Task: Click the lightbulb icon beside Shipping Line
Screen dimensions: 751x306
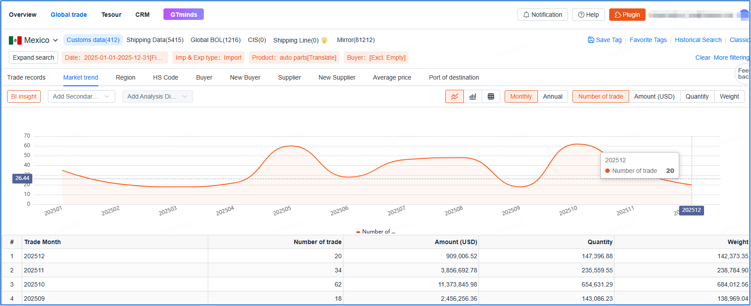Action: [324, 40]
